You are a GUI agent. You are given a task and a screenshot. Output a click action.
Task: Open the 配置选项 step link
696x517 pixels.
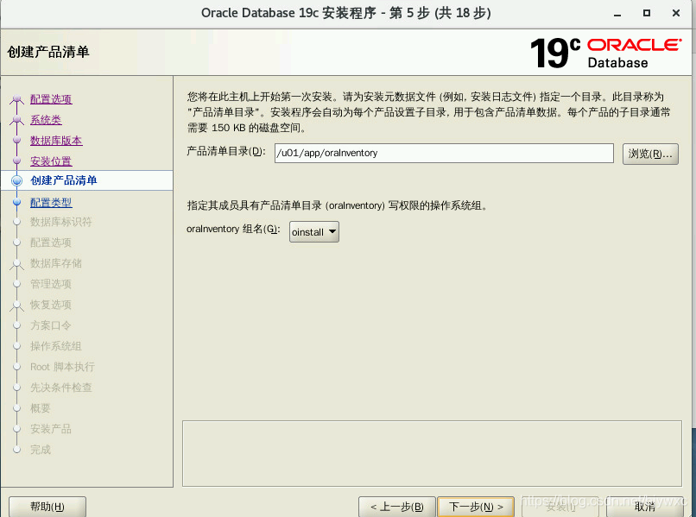click(x=51, y=99)
